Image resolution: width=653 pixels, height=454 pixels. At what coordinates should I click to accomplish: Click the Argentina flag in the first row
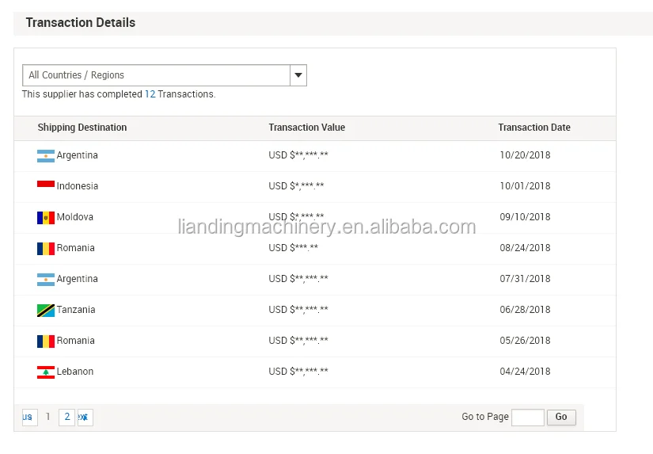coord(45,155)
